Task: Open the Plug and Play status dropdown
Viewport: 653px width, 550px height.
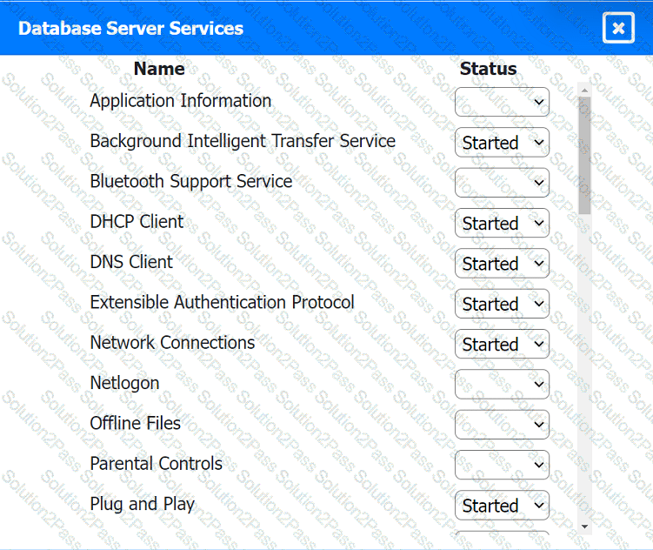Action: 502,506
